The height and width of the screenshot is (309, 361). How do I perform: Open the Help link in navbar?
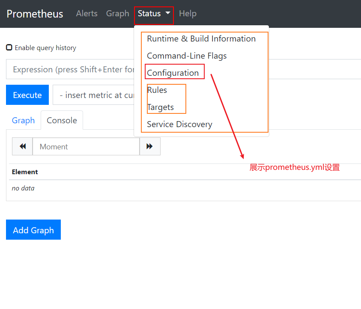(188, 14)
